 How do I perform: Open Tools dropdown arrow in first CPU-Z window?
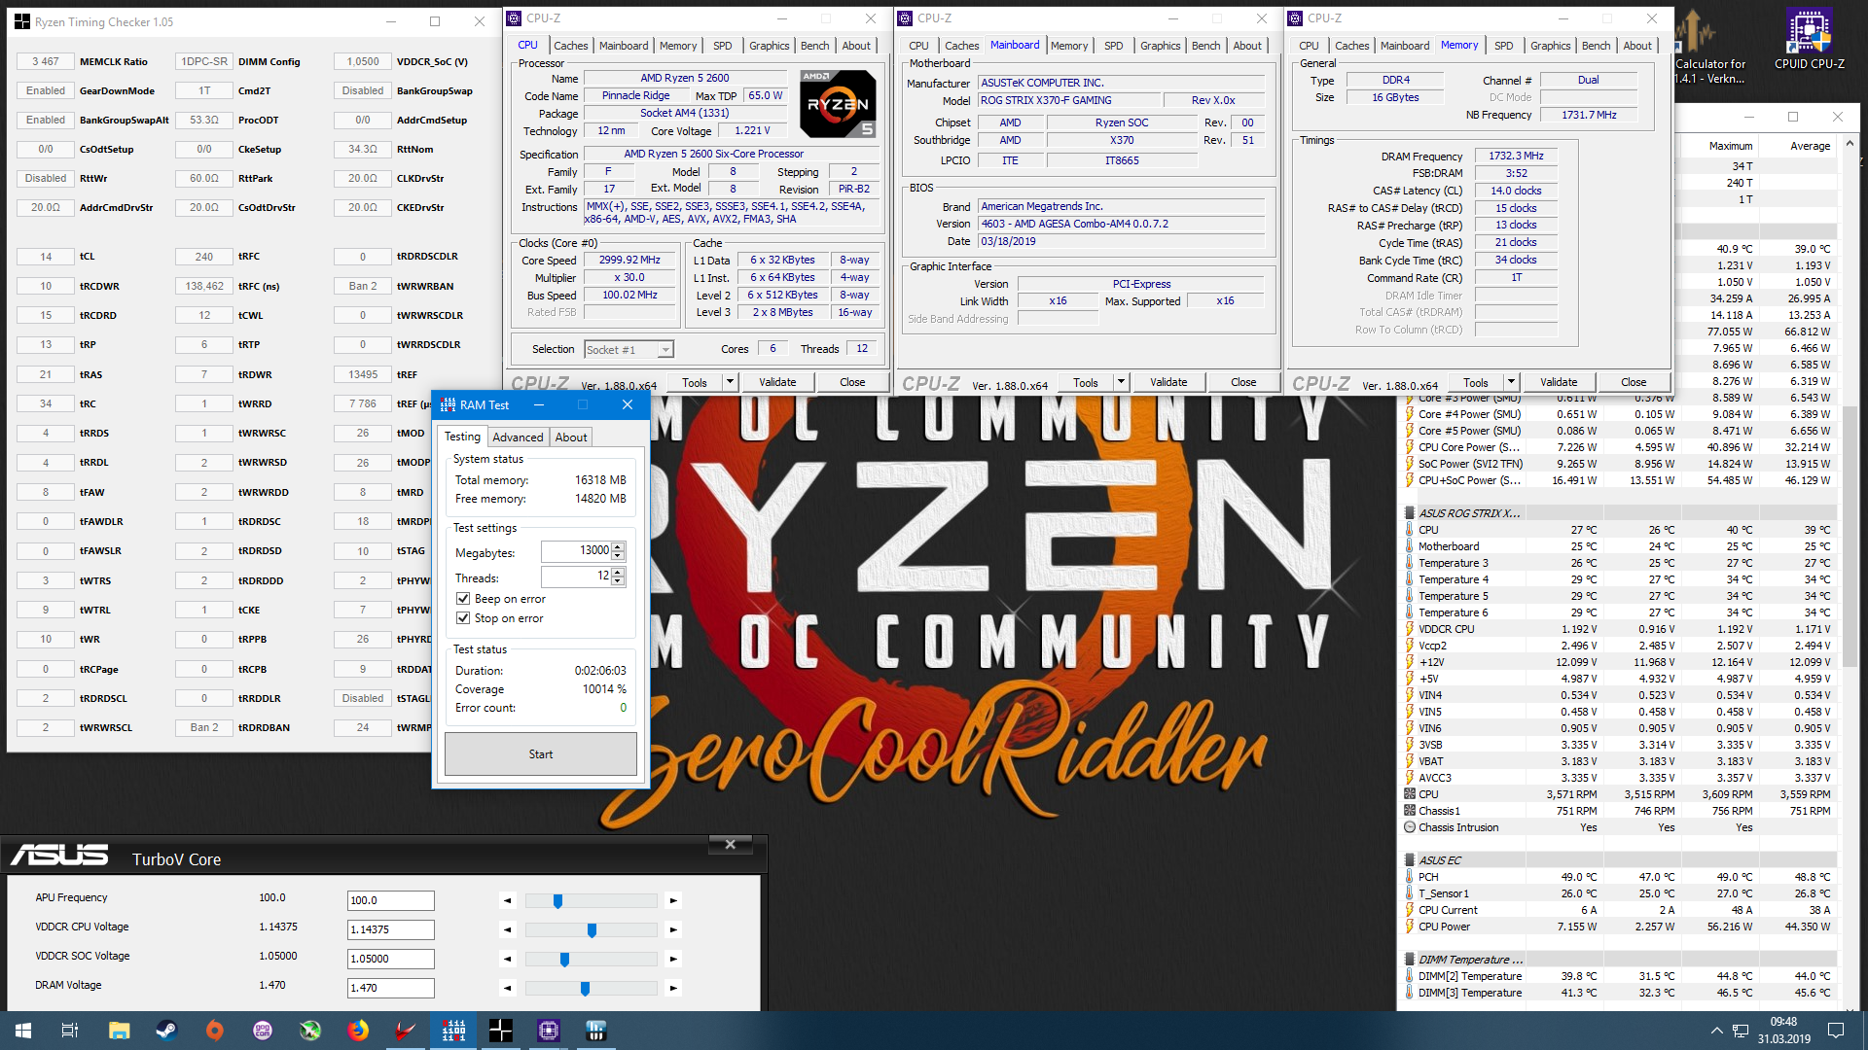point(730,382)
